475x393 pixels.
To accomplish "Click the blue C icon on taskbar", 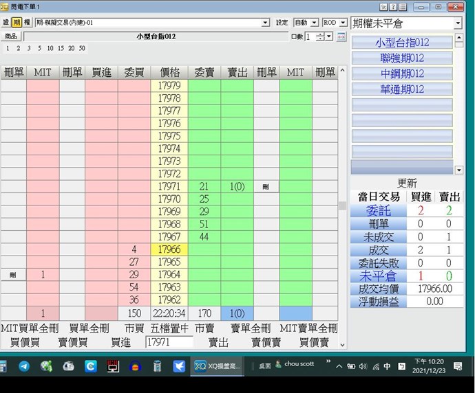I will point(91,366).
